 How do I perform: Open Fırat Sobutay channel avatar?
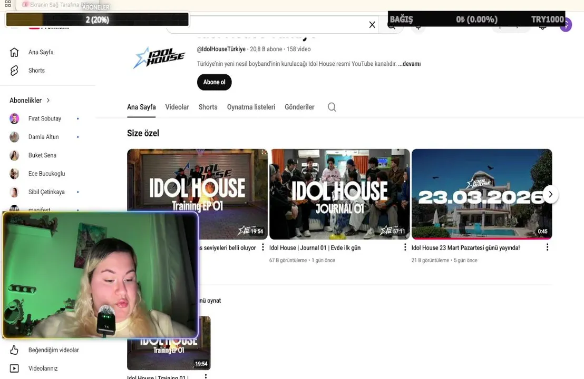pyautogui.click(x=14, y=118)
